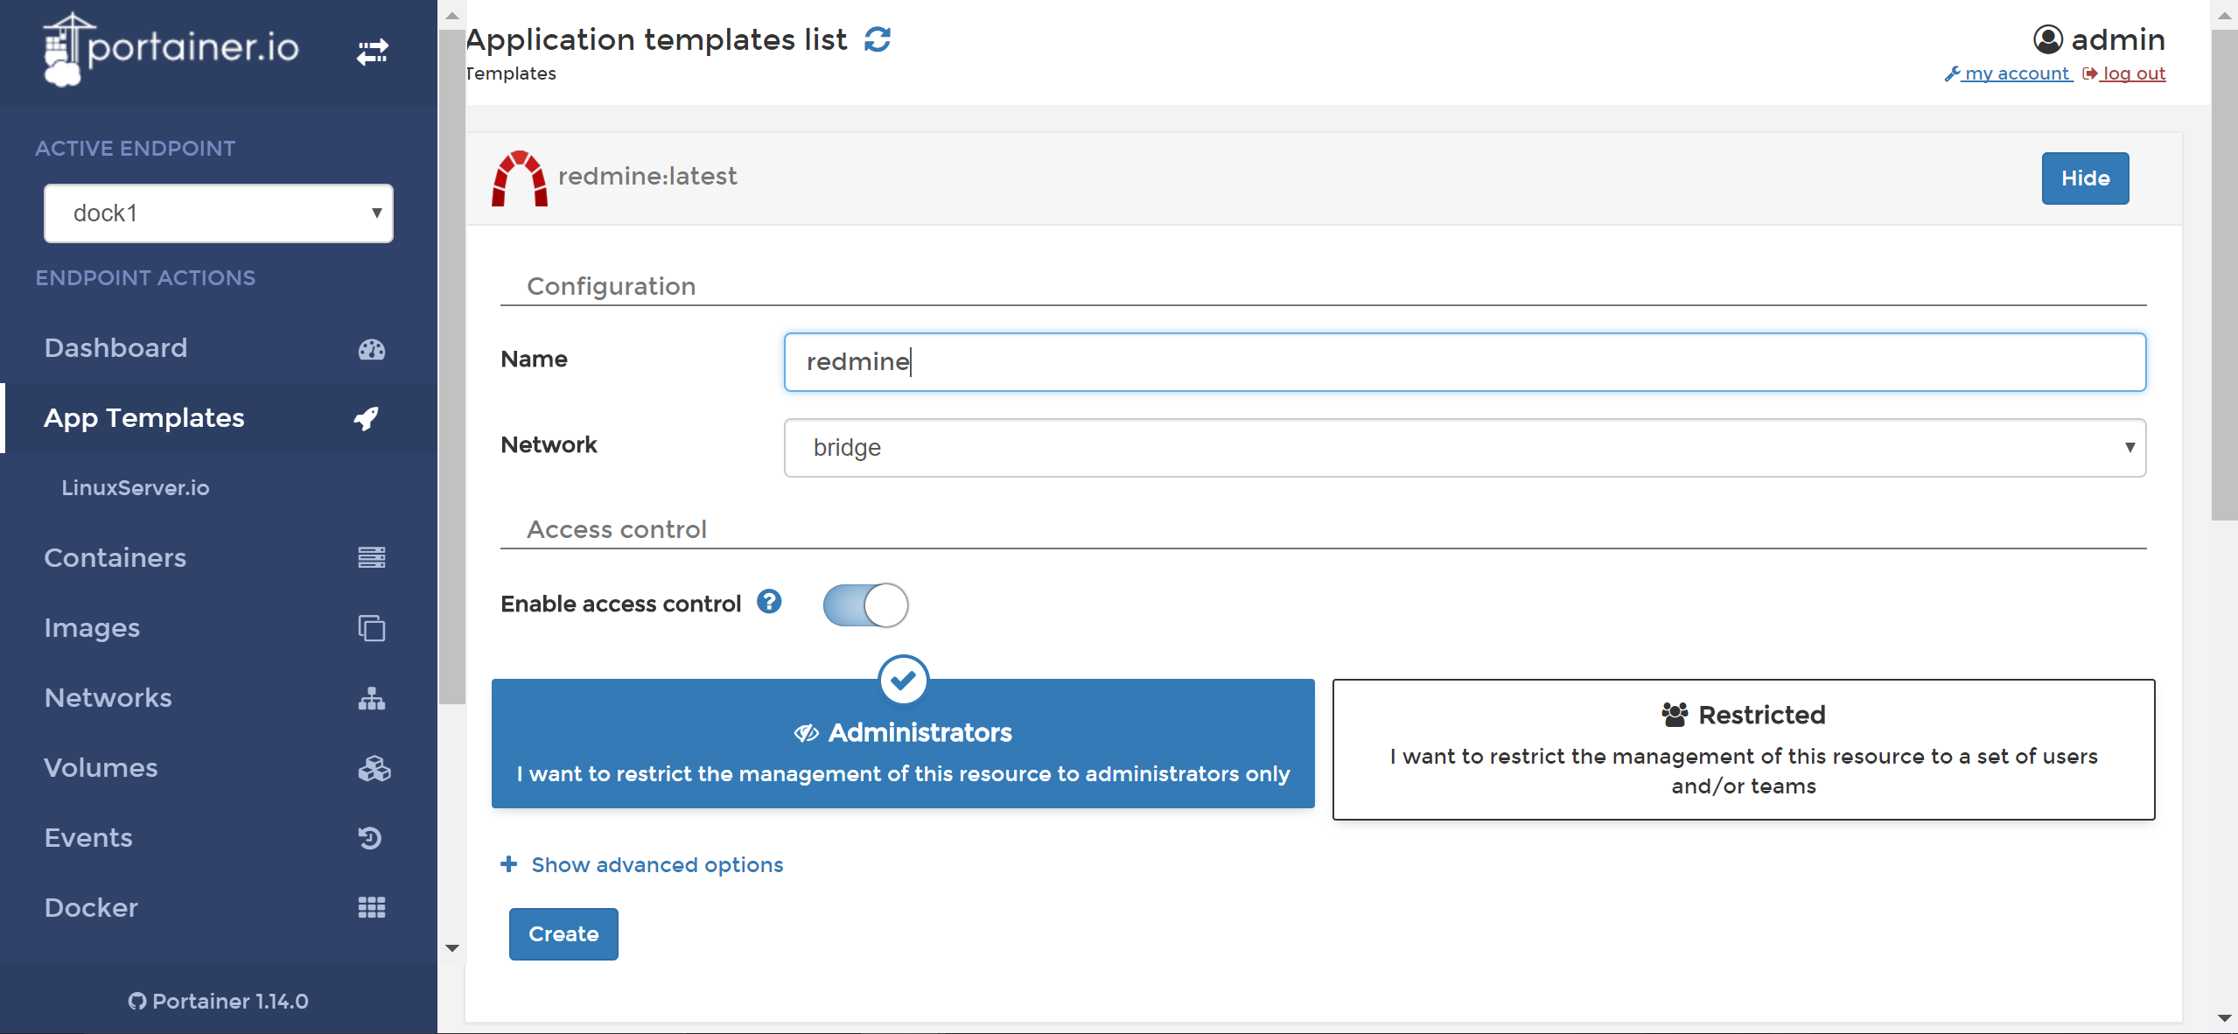Go to the Docker menu item
Viewport: 2238px width, 1034px height.
pos(91,907)
